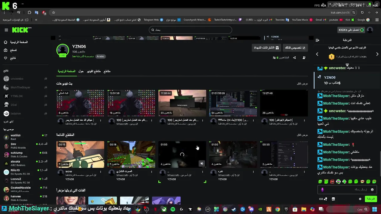
Task: Click the gift subscriptions button
Action: pyautogui.click(x=266, y=48)
